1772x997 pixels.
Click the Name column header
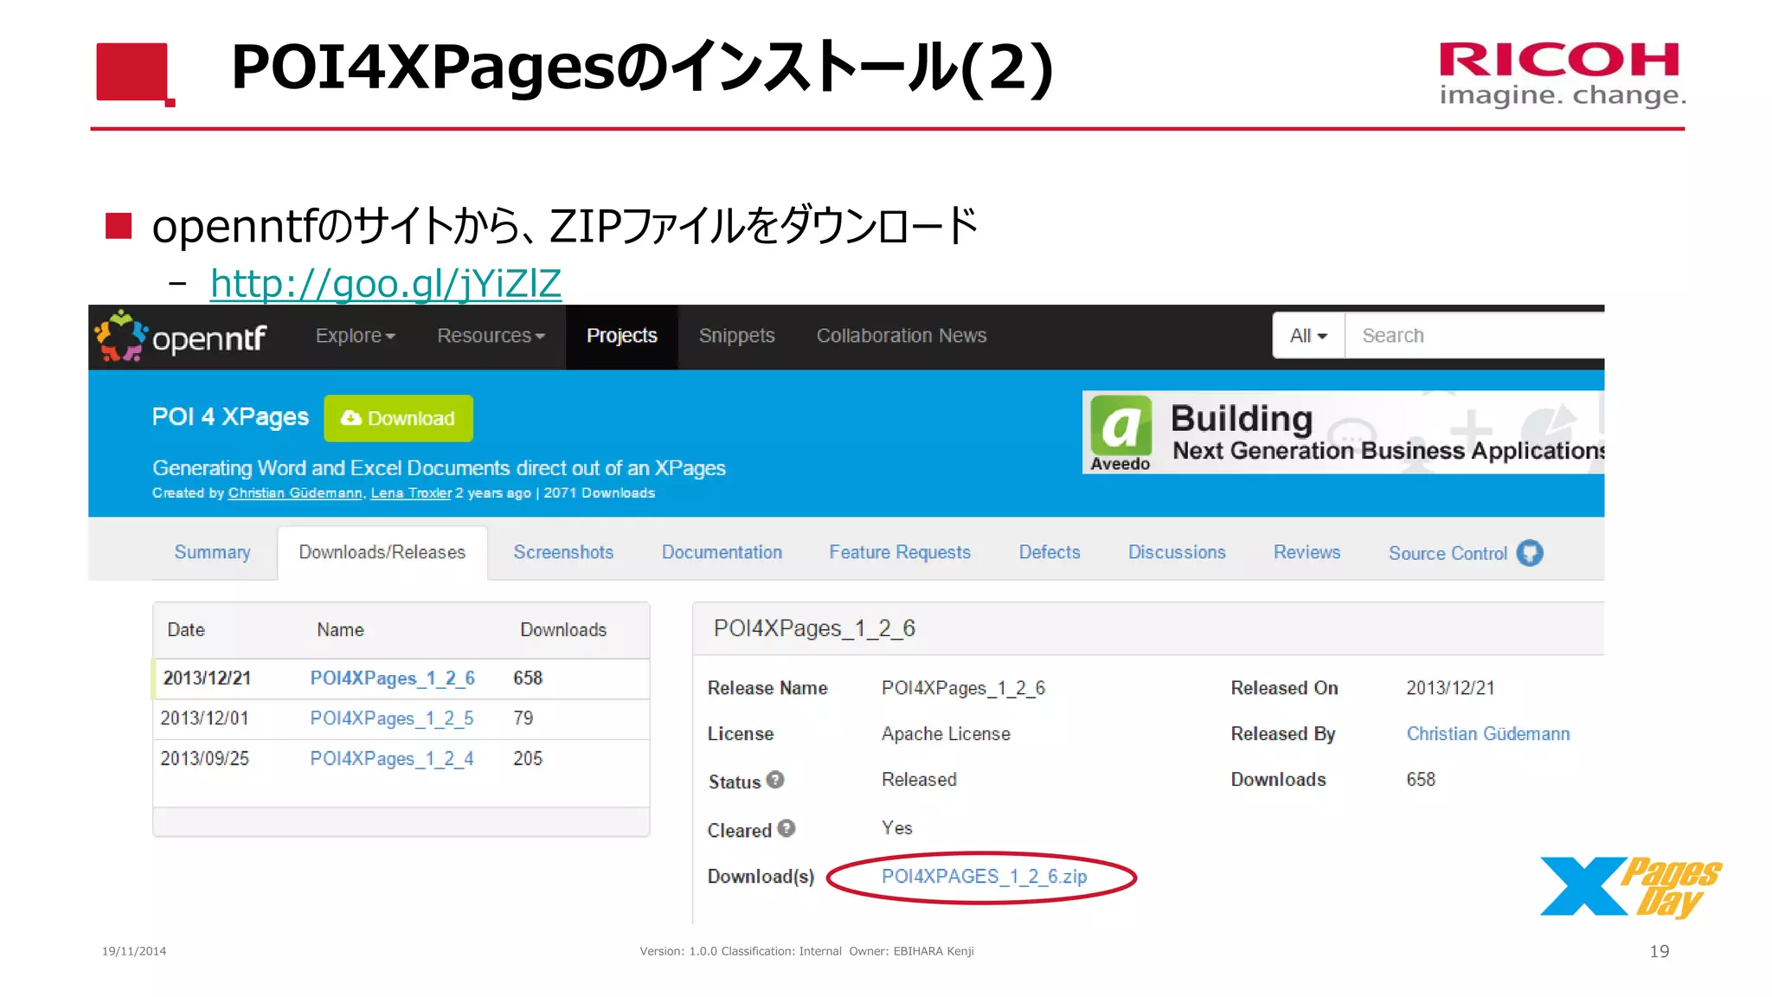click(x=340, y=629)
